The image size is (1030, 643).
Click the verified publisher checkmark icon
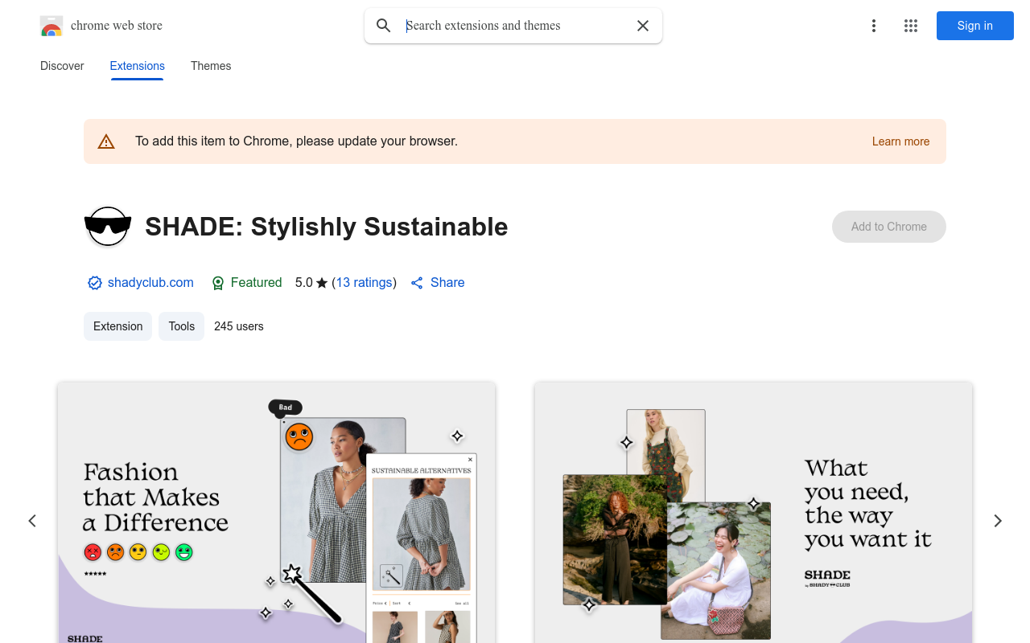coord(94,283)
